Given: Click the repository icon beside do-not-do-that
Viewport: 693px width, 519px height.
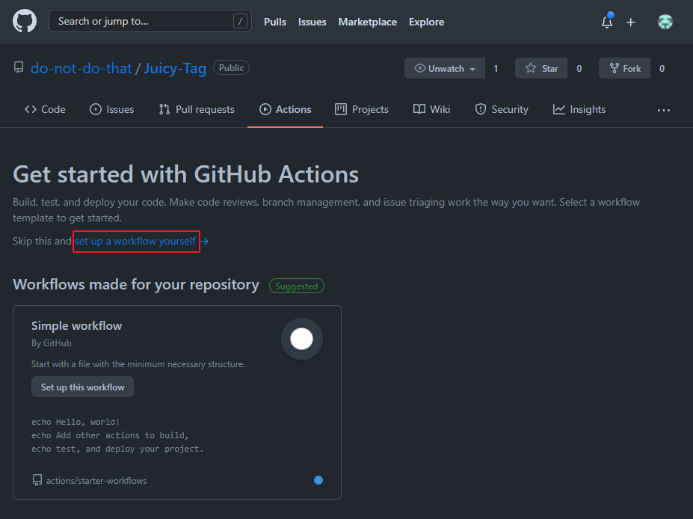Looking at the screenshot, I should pyautogui.click(x=19, y=67).
